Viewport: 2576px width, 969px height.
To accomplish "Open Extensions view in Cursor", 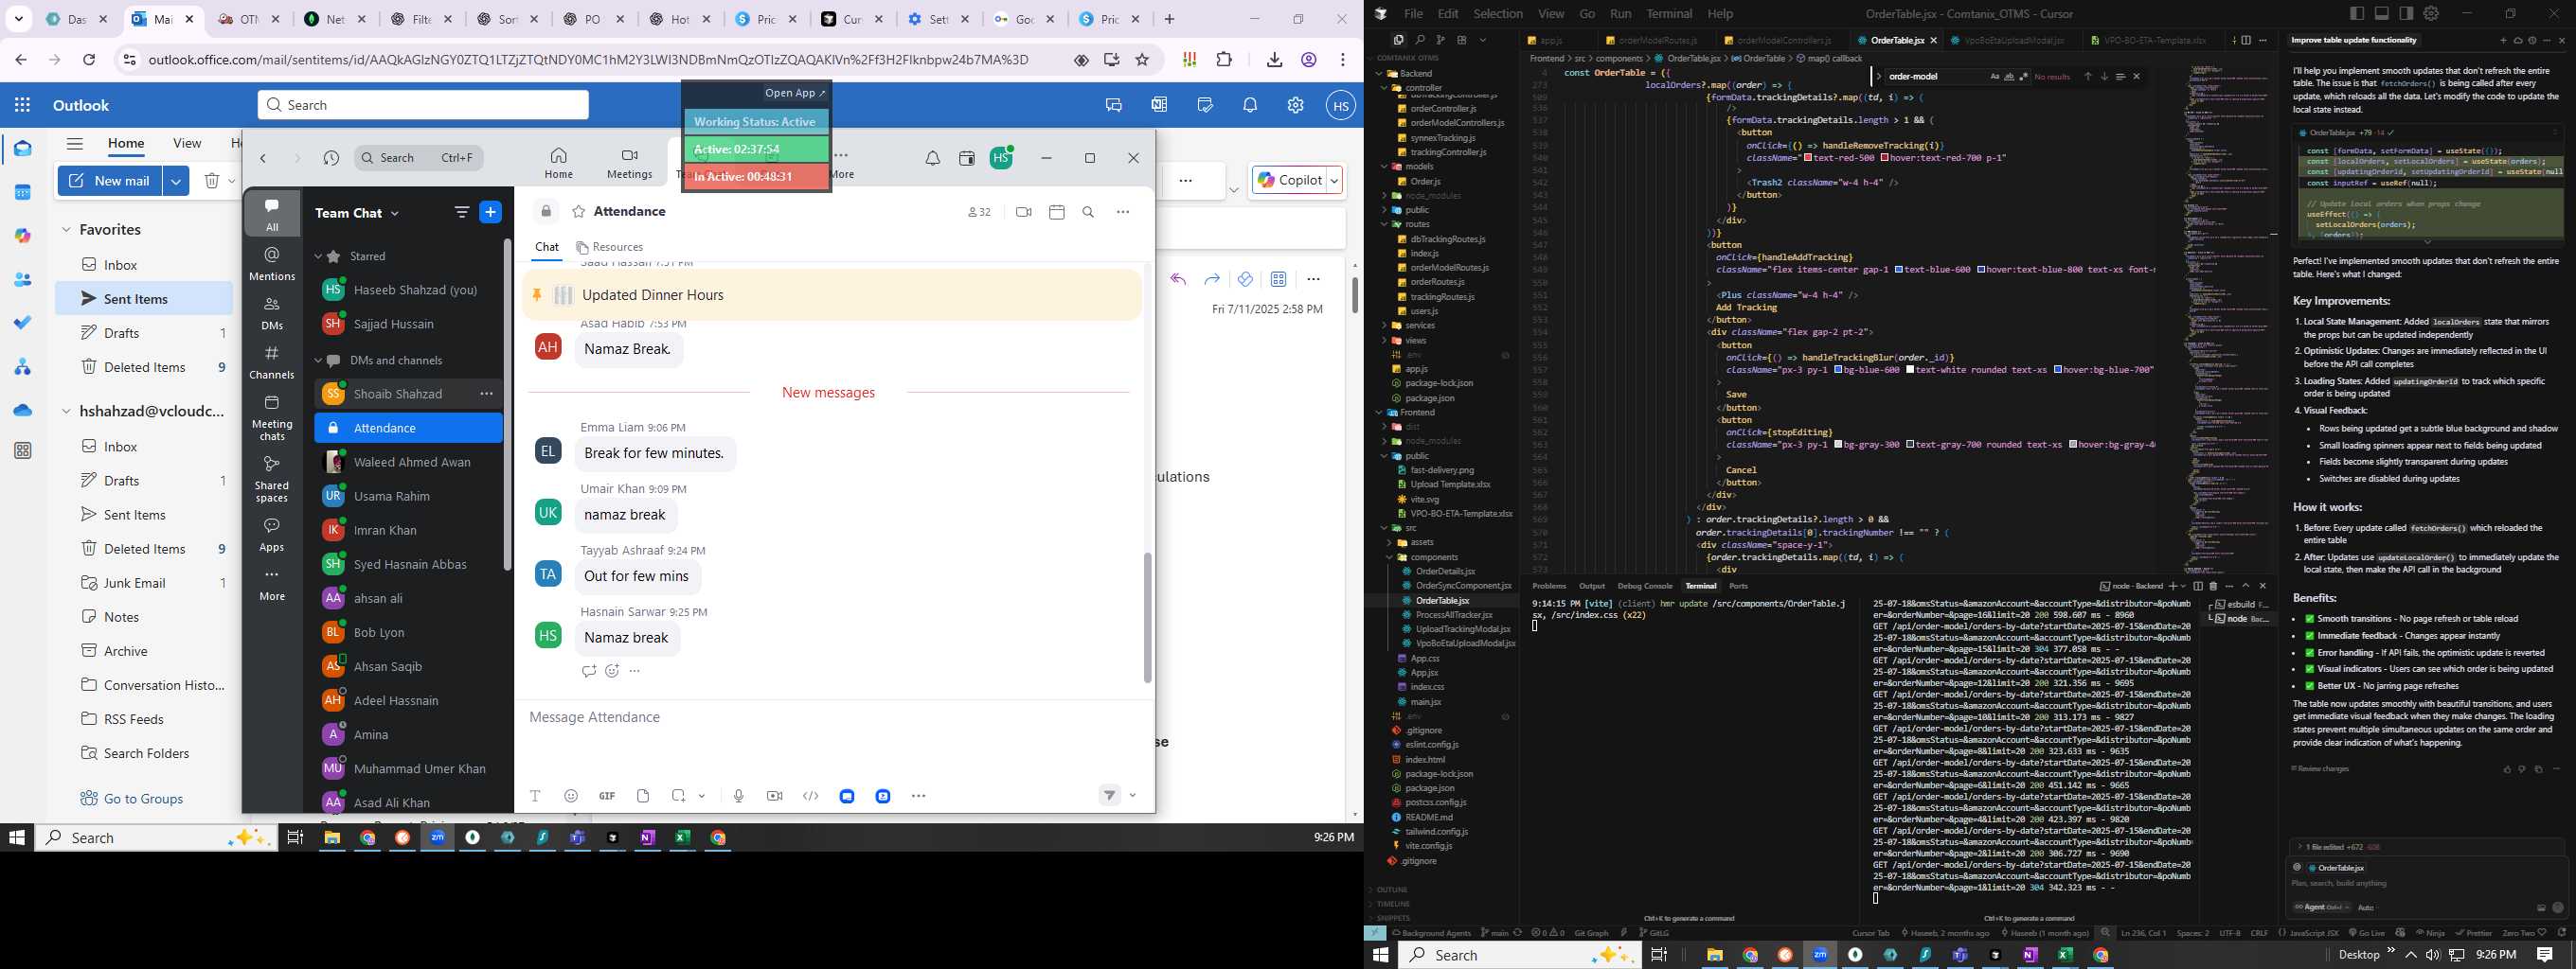I will point(1462,40).
